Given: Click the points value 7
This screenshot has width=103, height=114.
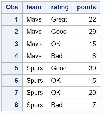Looking at the screenshot, I should pos(86,105).
